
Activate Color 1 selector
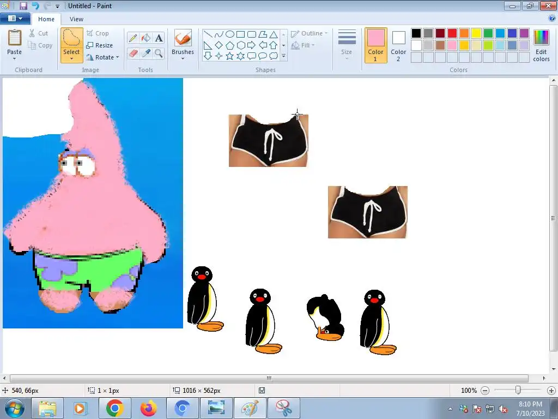(376, 45)
